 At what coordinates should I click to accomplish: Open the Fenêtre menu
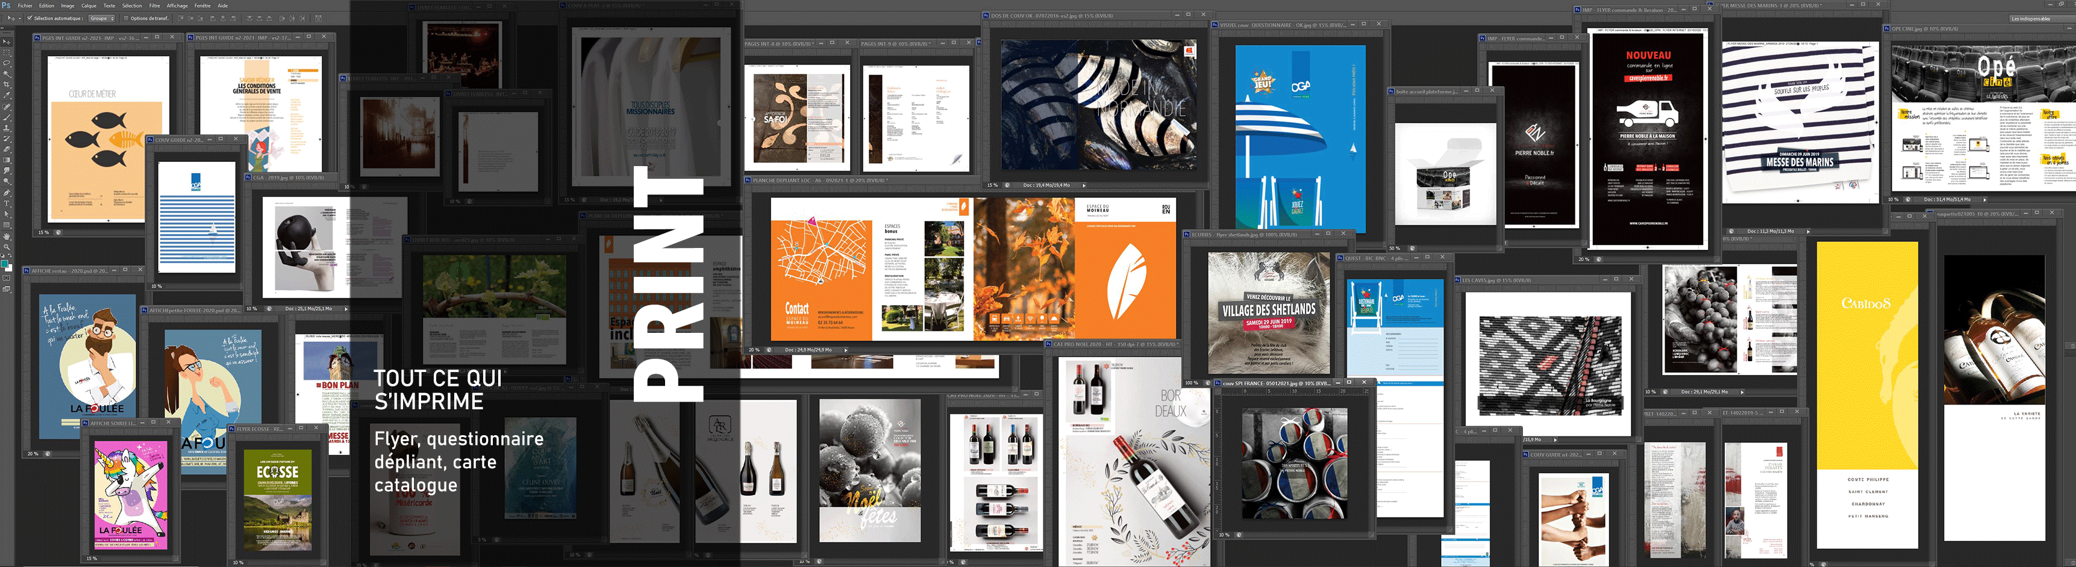(x=203, y=5)
